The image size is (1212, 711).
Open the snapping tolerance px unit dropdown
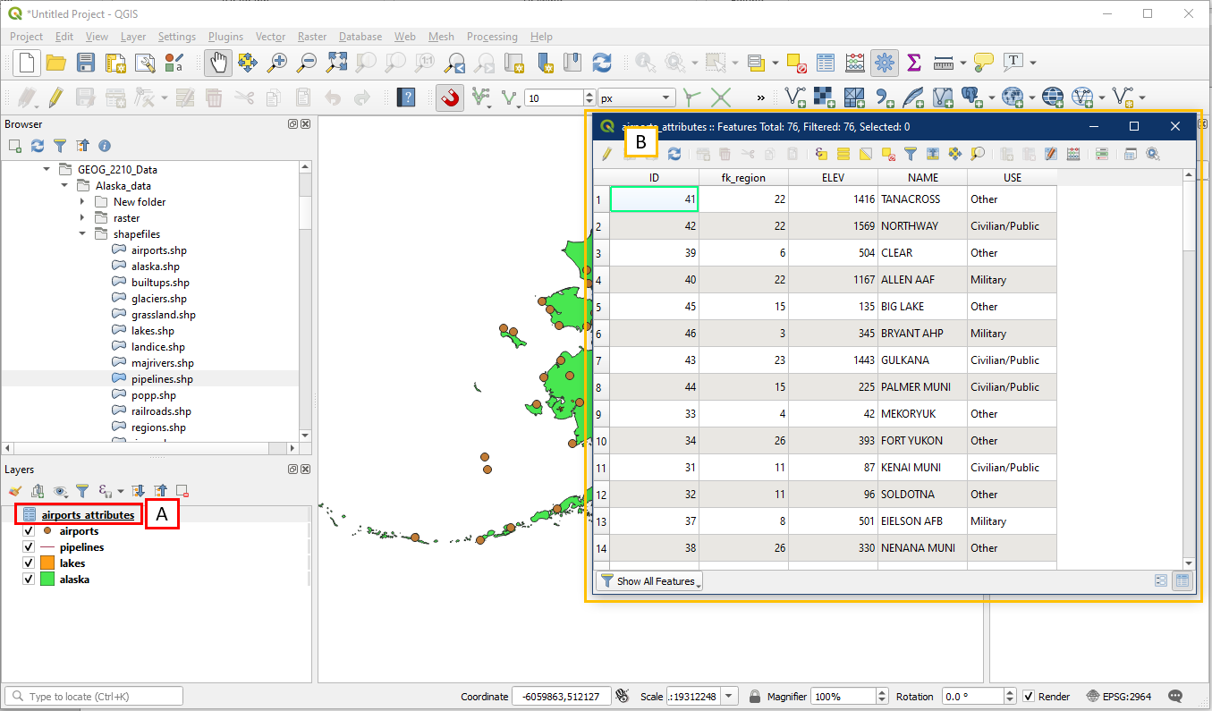coord(637,98)
